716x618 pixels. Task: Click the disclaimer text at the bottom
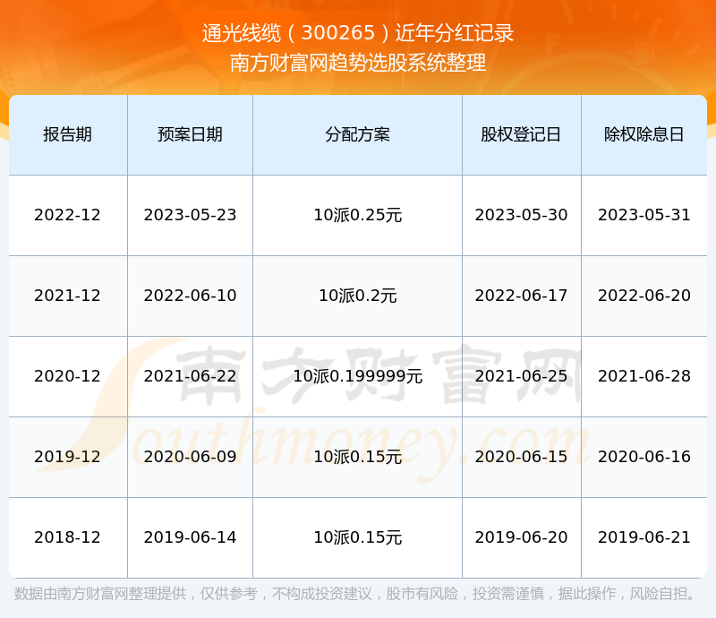tap(355, 594)
